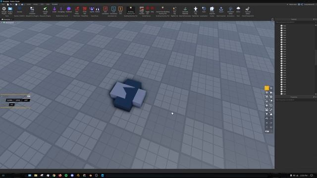This screenshot has width=317, height=178.
Task: Select the F3X decorate cone tool
Action: click(271, 114)
